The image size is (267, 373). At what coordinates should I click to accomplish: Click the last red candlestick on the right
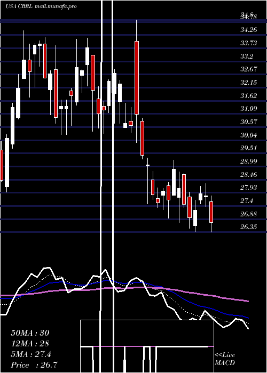click(x=211, y=212)
